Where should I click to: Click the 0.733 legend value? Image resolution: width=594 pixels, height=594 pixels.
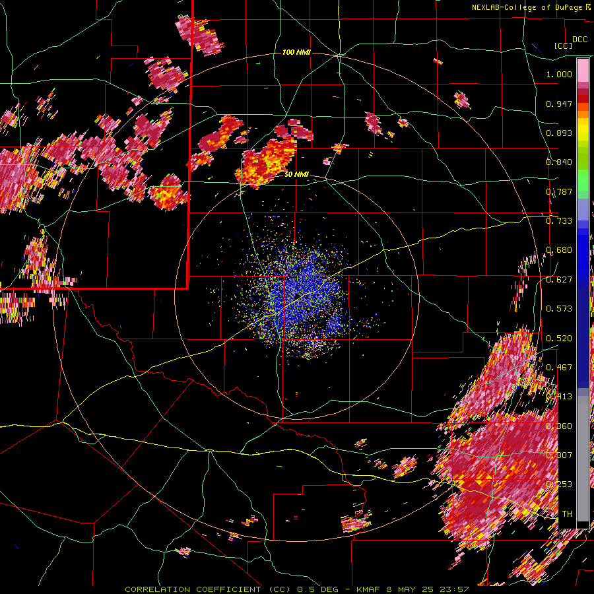559,221
